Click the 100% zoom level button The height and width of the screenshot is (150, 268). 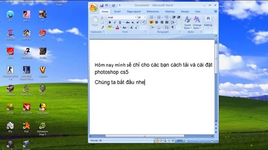click(x=179, y=141)
